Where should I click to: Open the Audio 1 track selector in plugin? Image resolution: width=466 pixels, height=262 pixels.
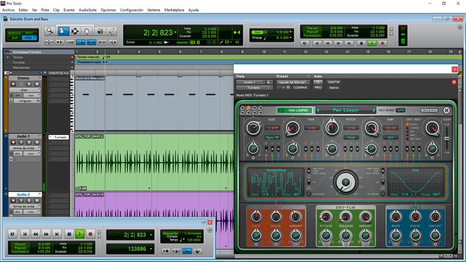click(250, 82)
